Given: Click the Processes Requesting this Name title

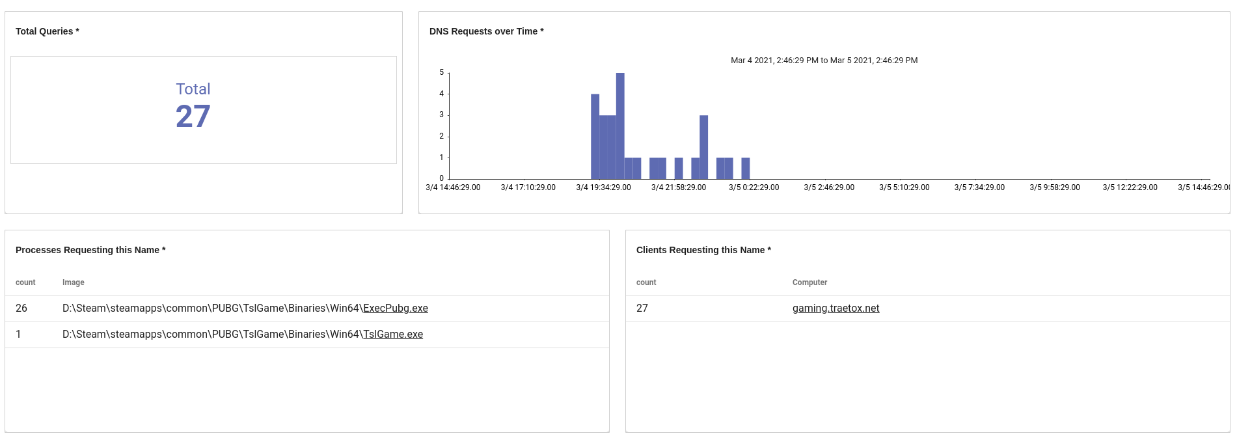Looking at the screenshot, I should (90, 250).
